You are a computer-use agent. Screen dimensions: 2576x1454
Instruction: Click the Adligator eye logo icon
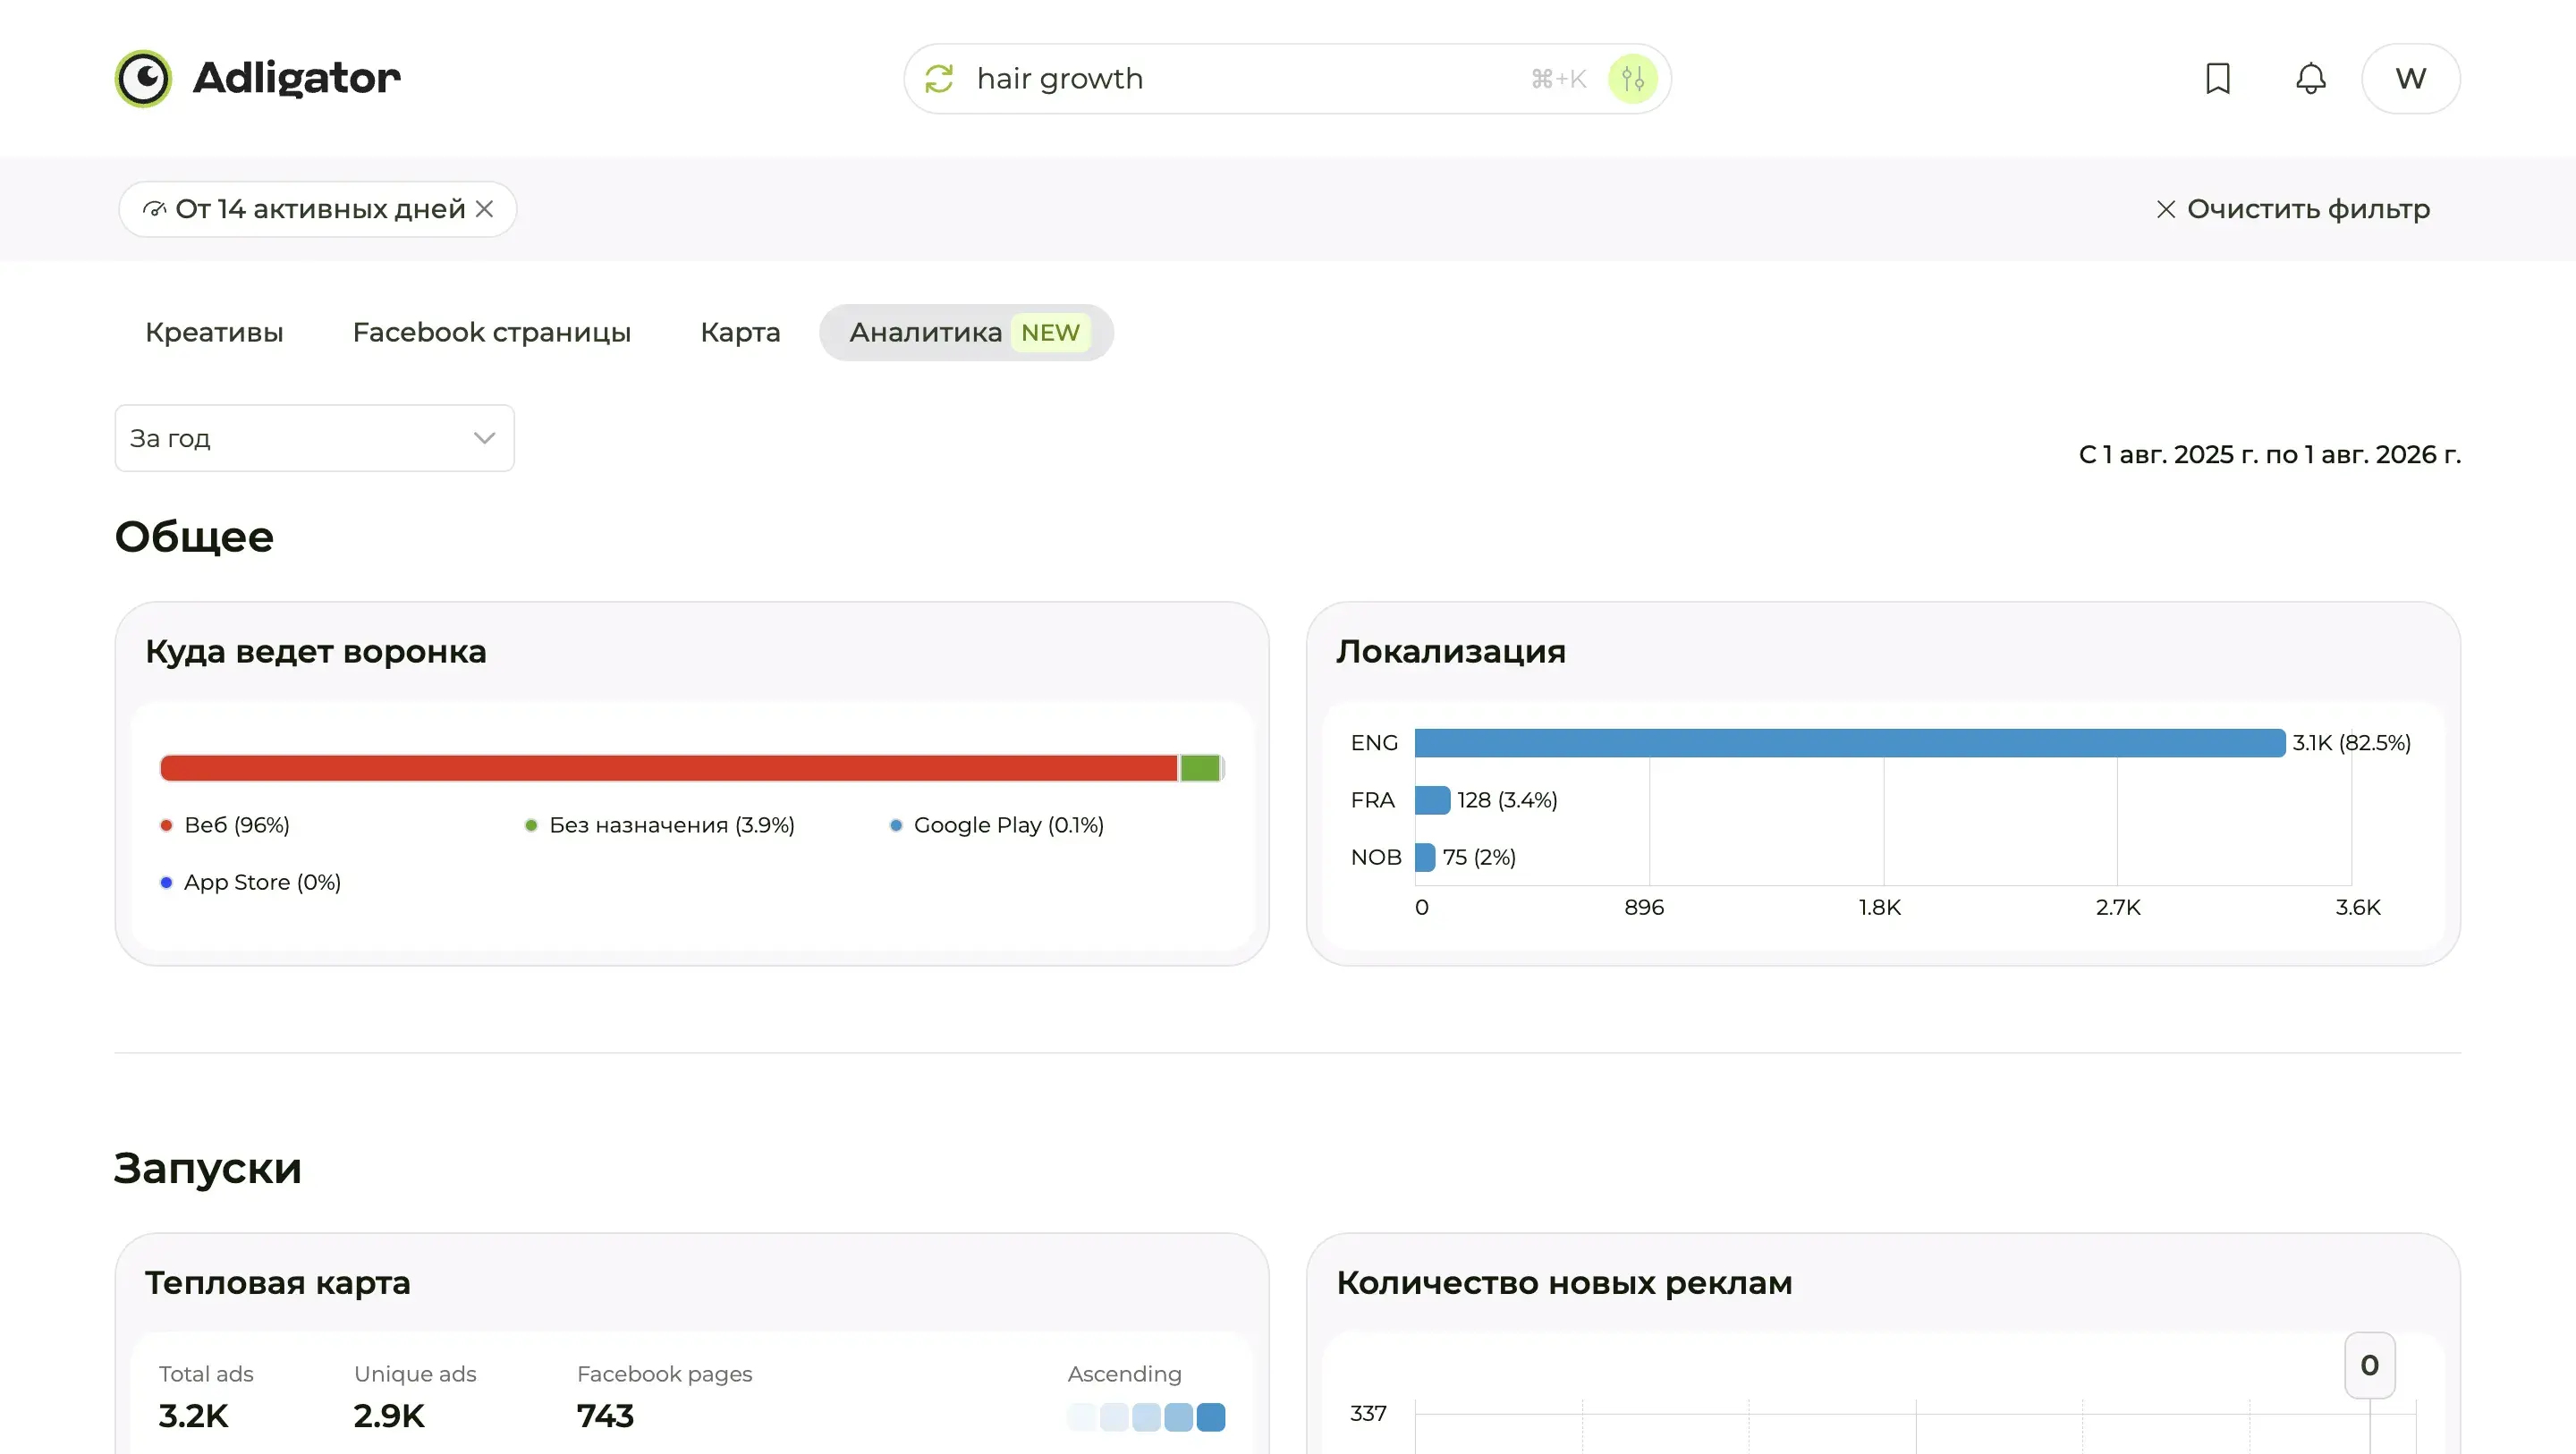[x=143, y=78]
